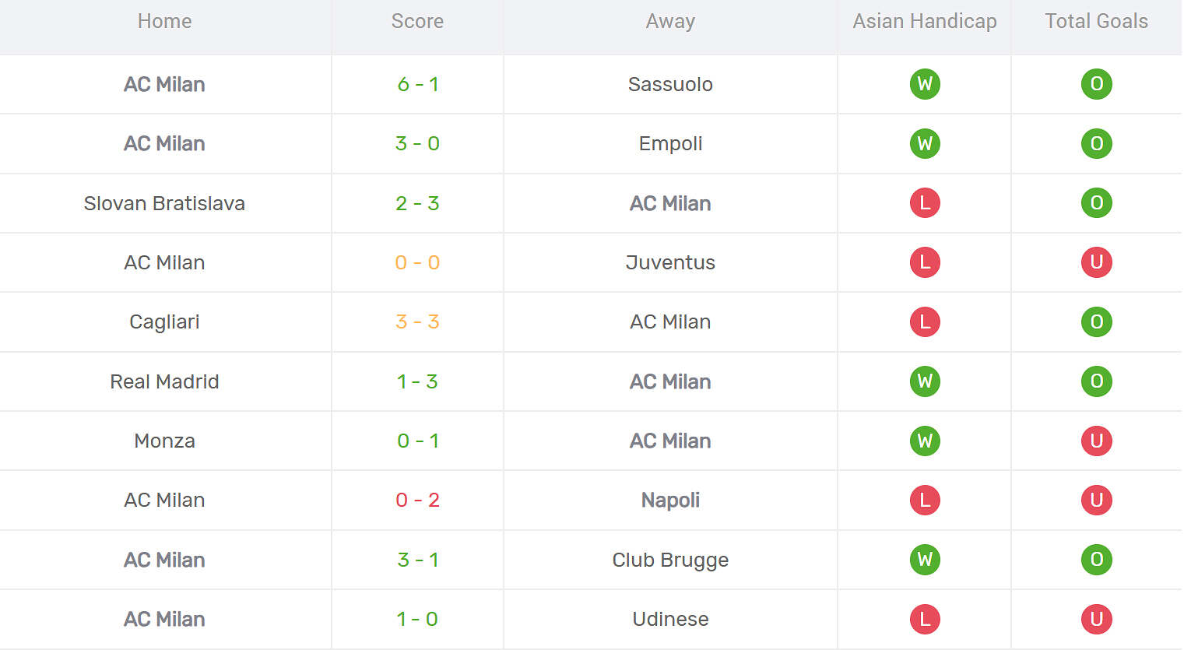
Task: Open the Udinese away team
Action: point(670,620)
